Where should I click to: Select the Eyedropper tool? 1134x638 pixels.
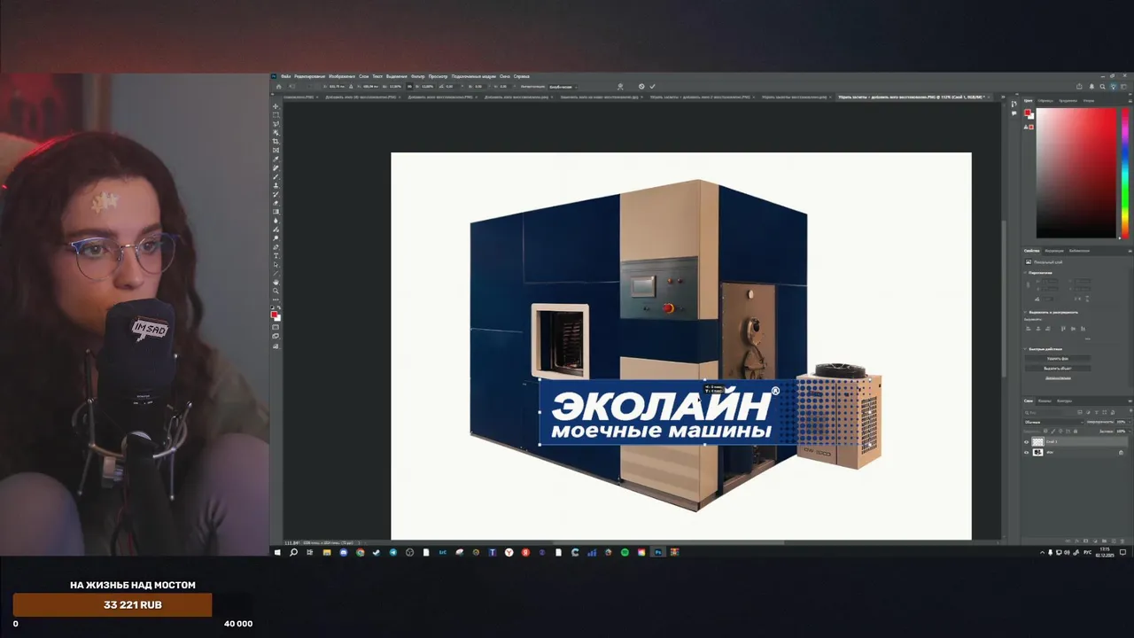point(276,159)
